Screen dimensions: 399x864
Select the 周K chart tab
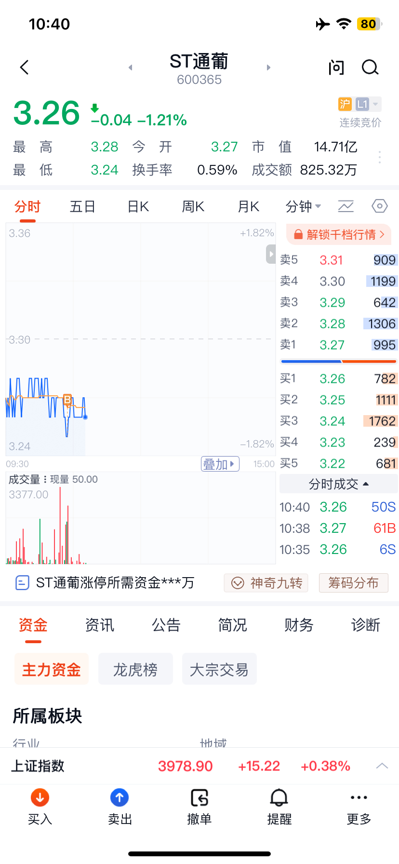point(193,206)
